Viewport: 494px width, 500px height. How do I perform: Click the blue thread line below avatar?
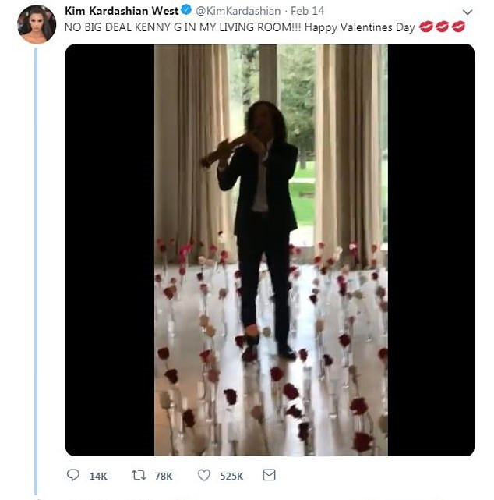click(36, 271)
